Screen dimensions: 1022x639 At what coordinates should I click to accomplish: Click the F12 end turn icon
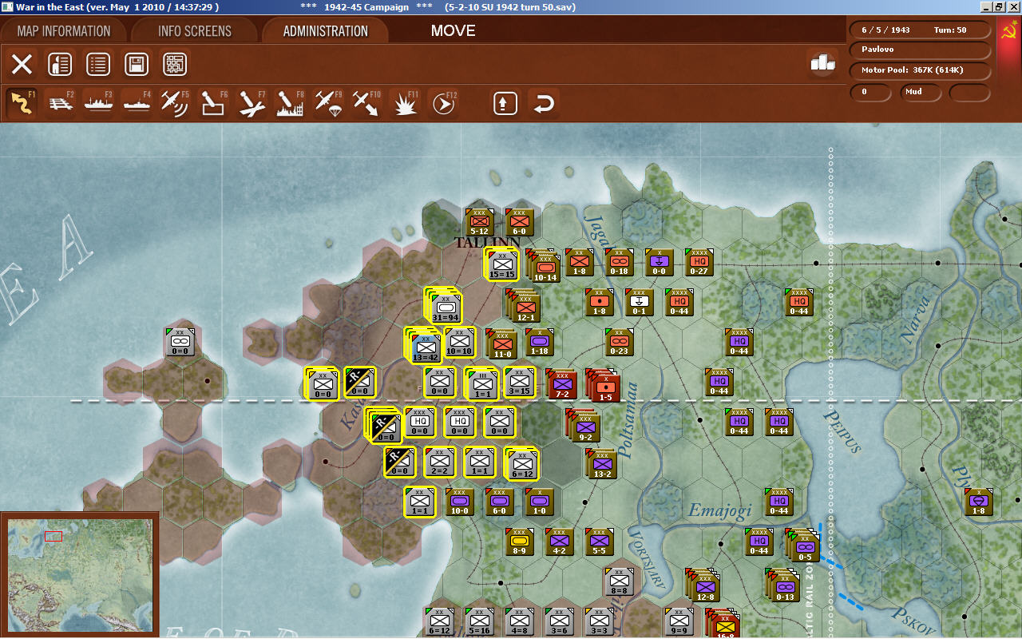point(443,103)
